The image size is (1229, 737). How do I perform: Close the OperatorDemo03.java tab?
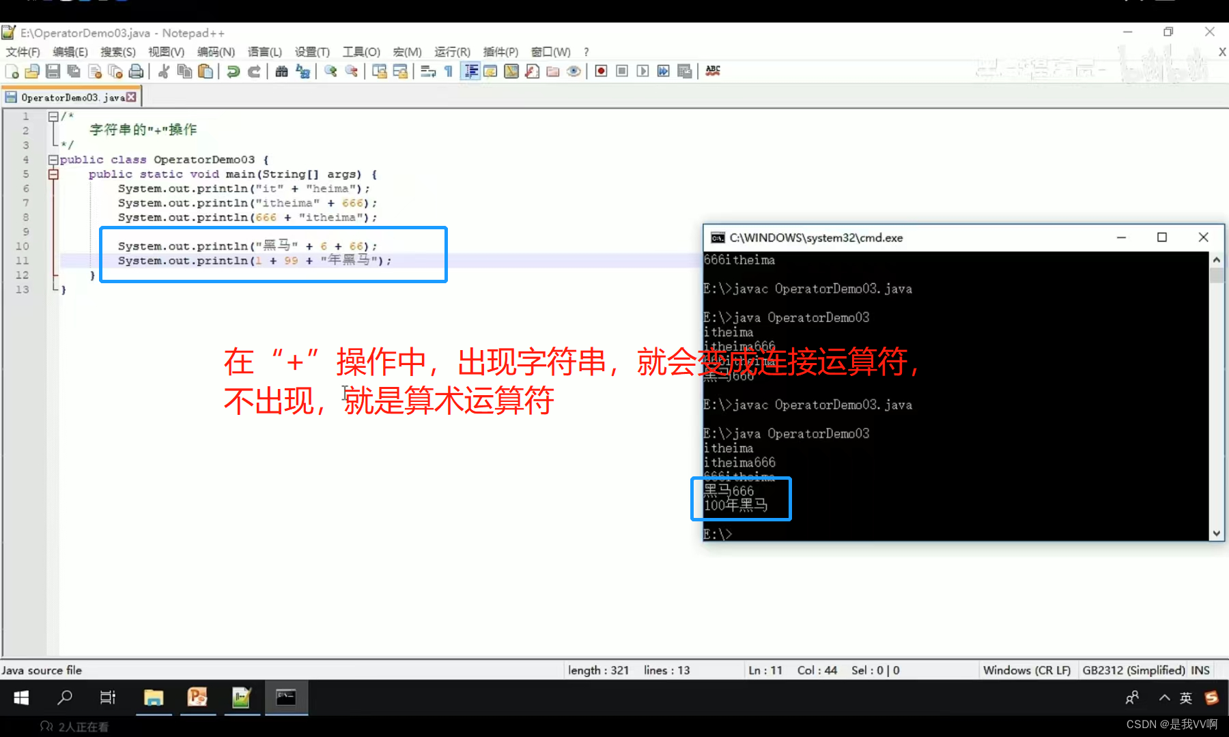pyautogui.click(x=131, y=97)
